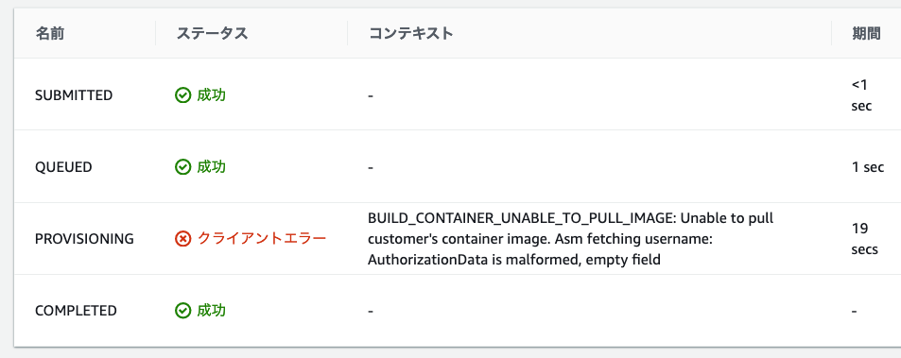Image resolution: width=901 pixels, height=358 pixels.
Task: Click the クライアントエラー status text
Action: coord(262,239)
